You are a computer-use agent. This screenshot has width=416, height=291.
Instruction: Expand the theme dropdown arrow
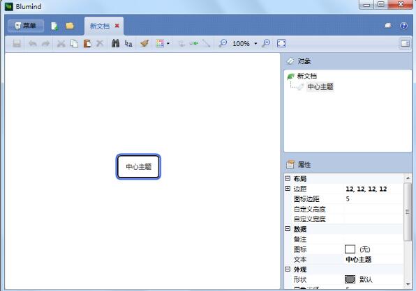click(x=168, y=43)
